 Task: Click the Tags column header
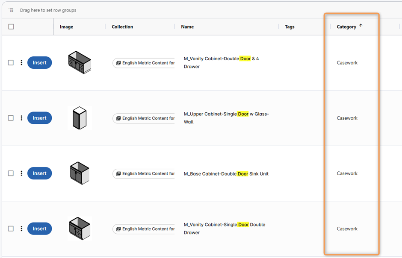tap(290, 27)
